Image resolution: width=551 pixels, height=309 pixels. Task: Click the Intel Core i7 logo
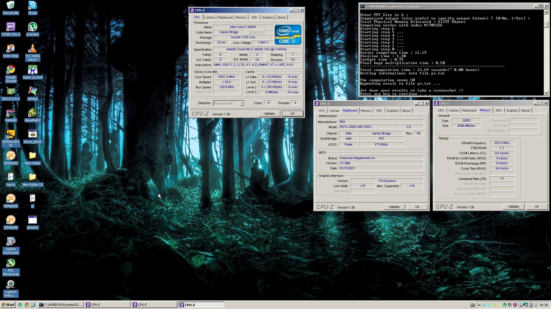point(288,35)
